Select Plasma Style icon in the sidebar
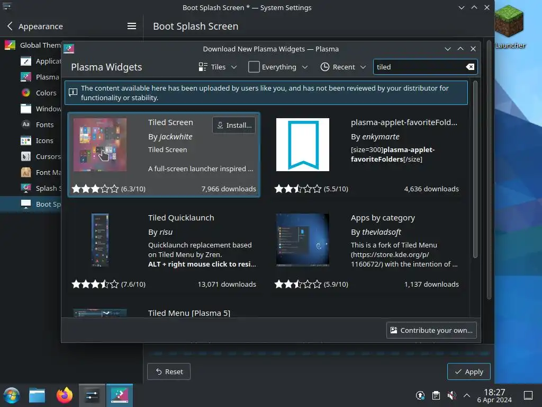The height and width of the screenshot is (407, 542). click(x=25, y=77)
